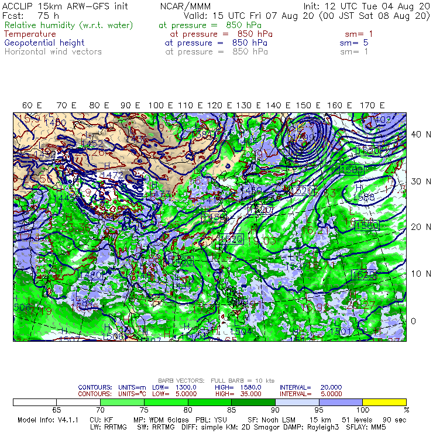The image size is (433, 433).
Task: Click the 'SFLAY: MM5' model setting
Action: [x=366, y=427]
